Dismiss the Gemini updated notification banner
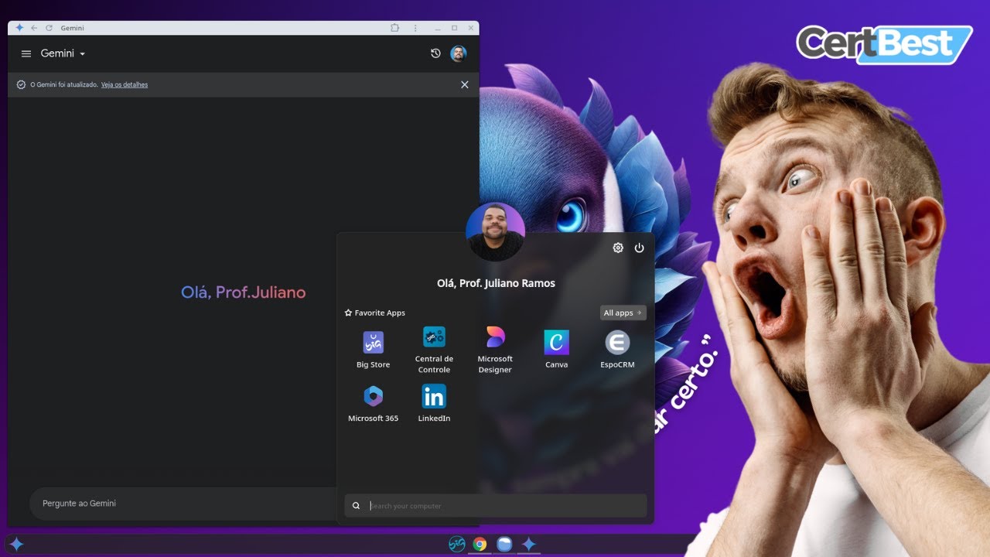 pyautogui.click(x=465, y=84)
